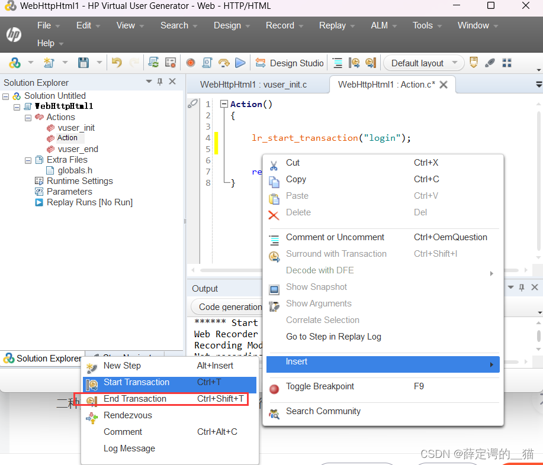This screenshot has width=543, height=465.
Task: Choose Log Message in the Insert submenu
Action: [170, 449]
